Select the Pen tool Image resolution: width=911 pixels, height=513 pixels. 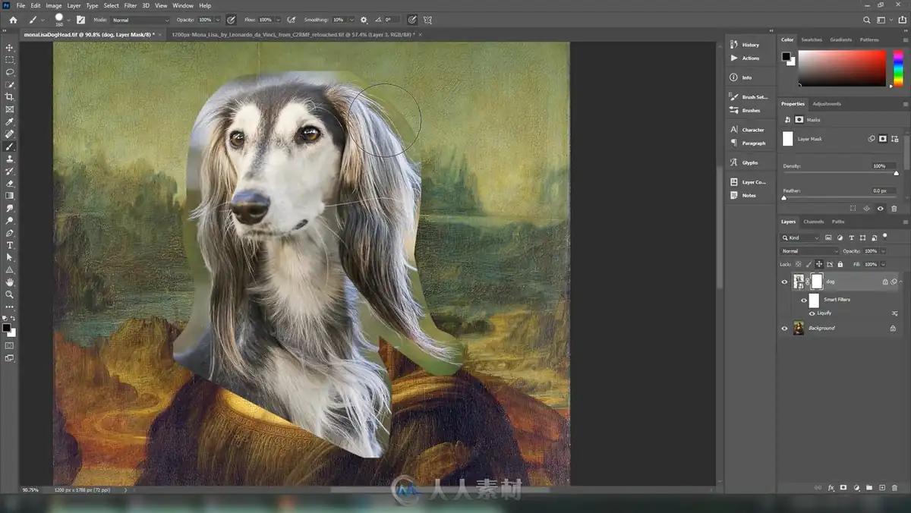[x=10, y=233]
